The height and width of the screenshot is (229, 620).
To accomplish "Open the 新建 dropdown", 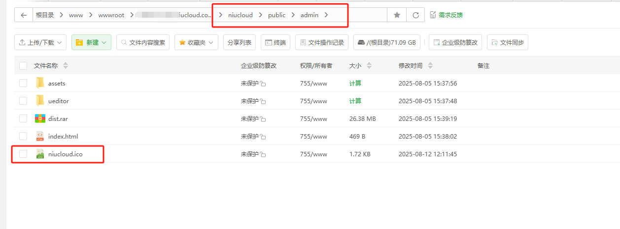I will pos(91,42).
